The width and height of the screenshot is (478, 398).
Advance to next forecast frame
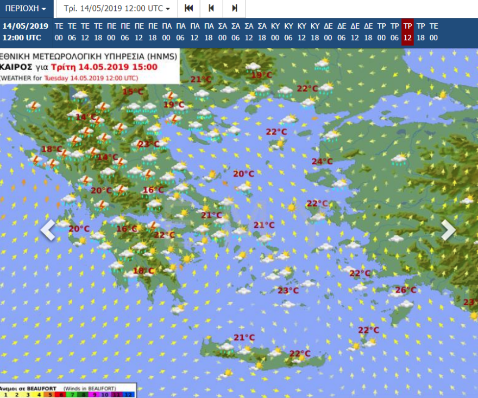[234, 9]
